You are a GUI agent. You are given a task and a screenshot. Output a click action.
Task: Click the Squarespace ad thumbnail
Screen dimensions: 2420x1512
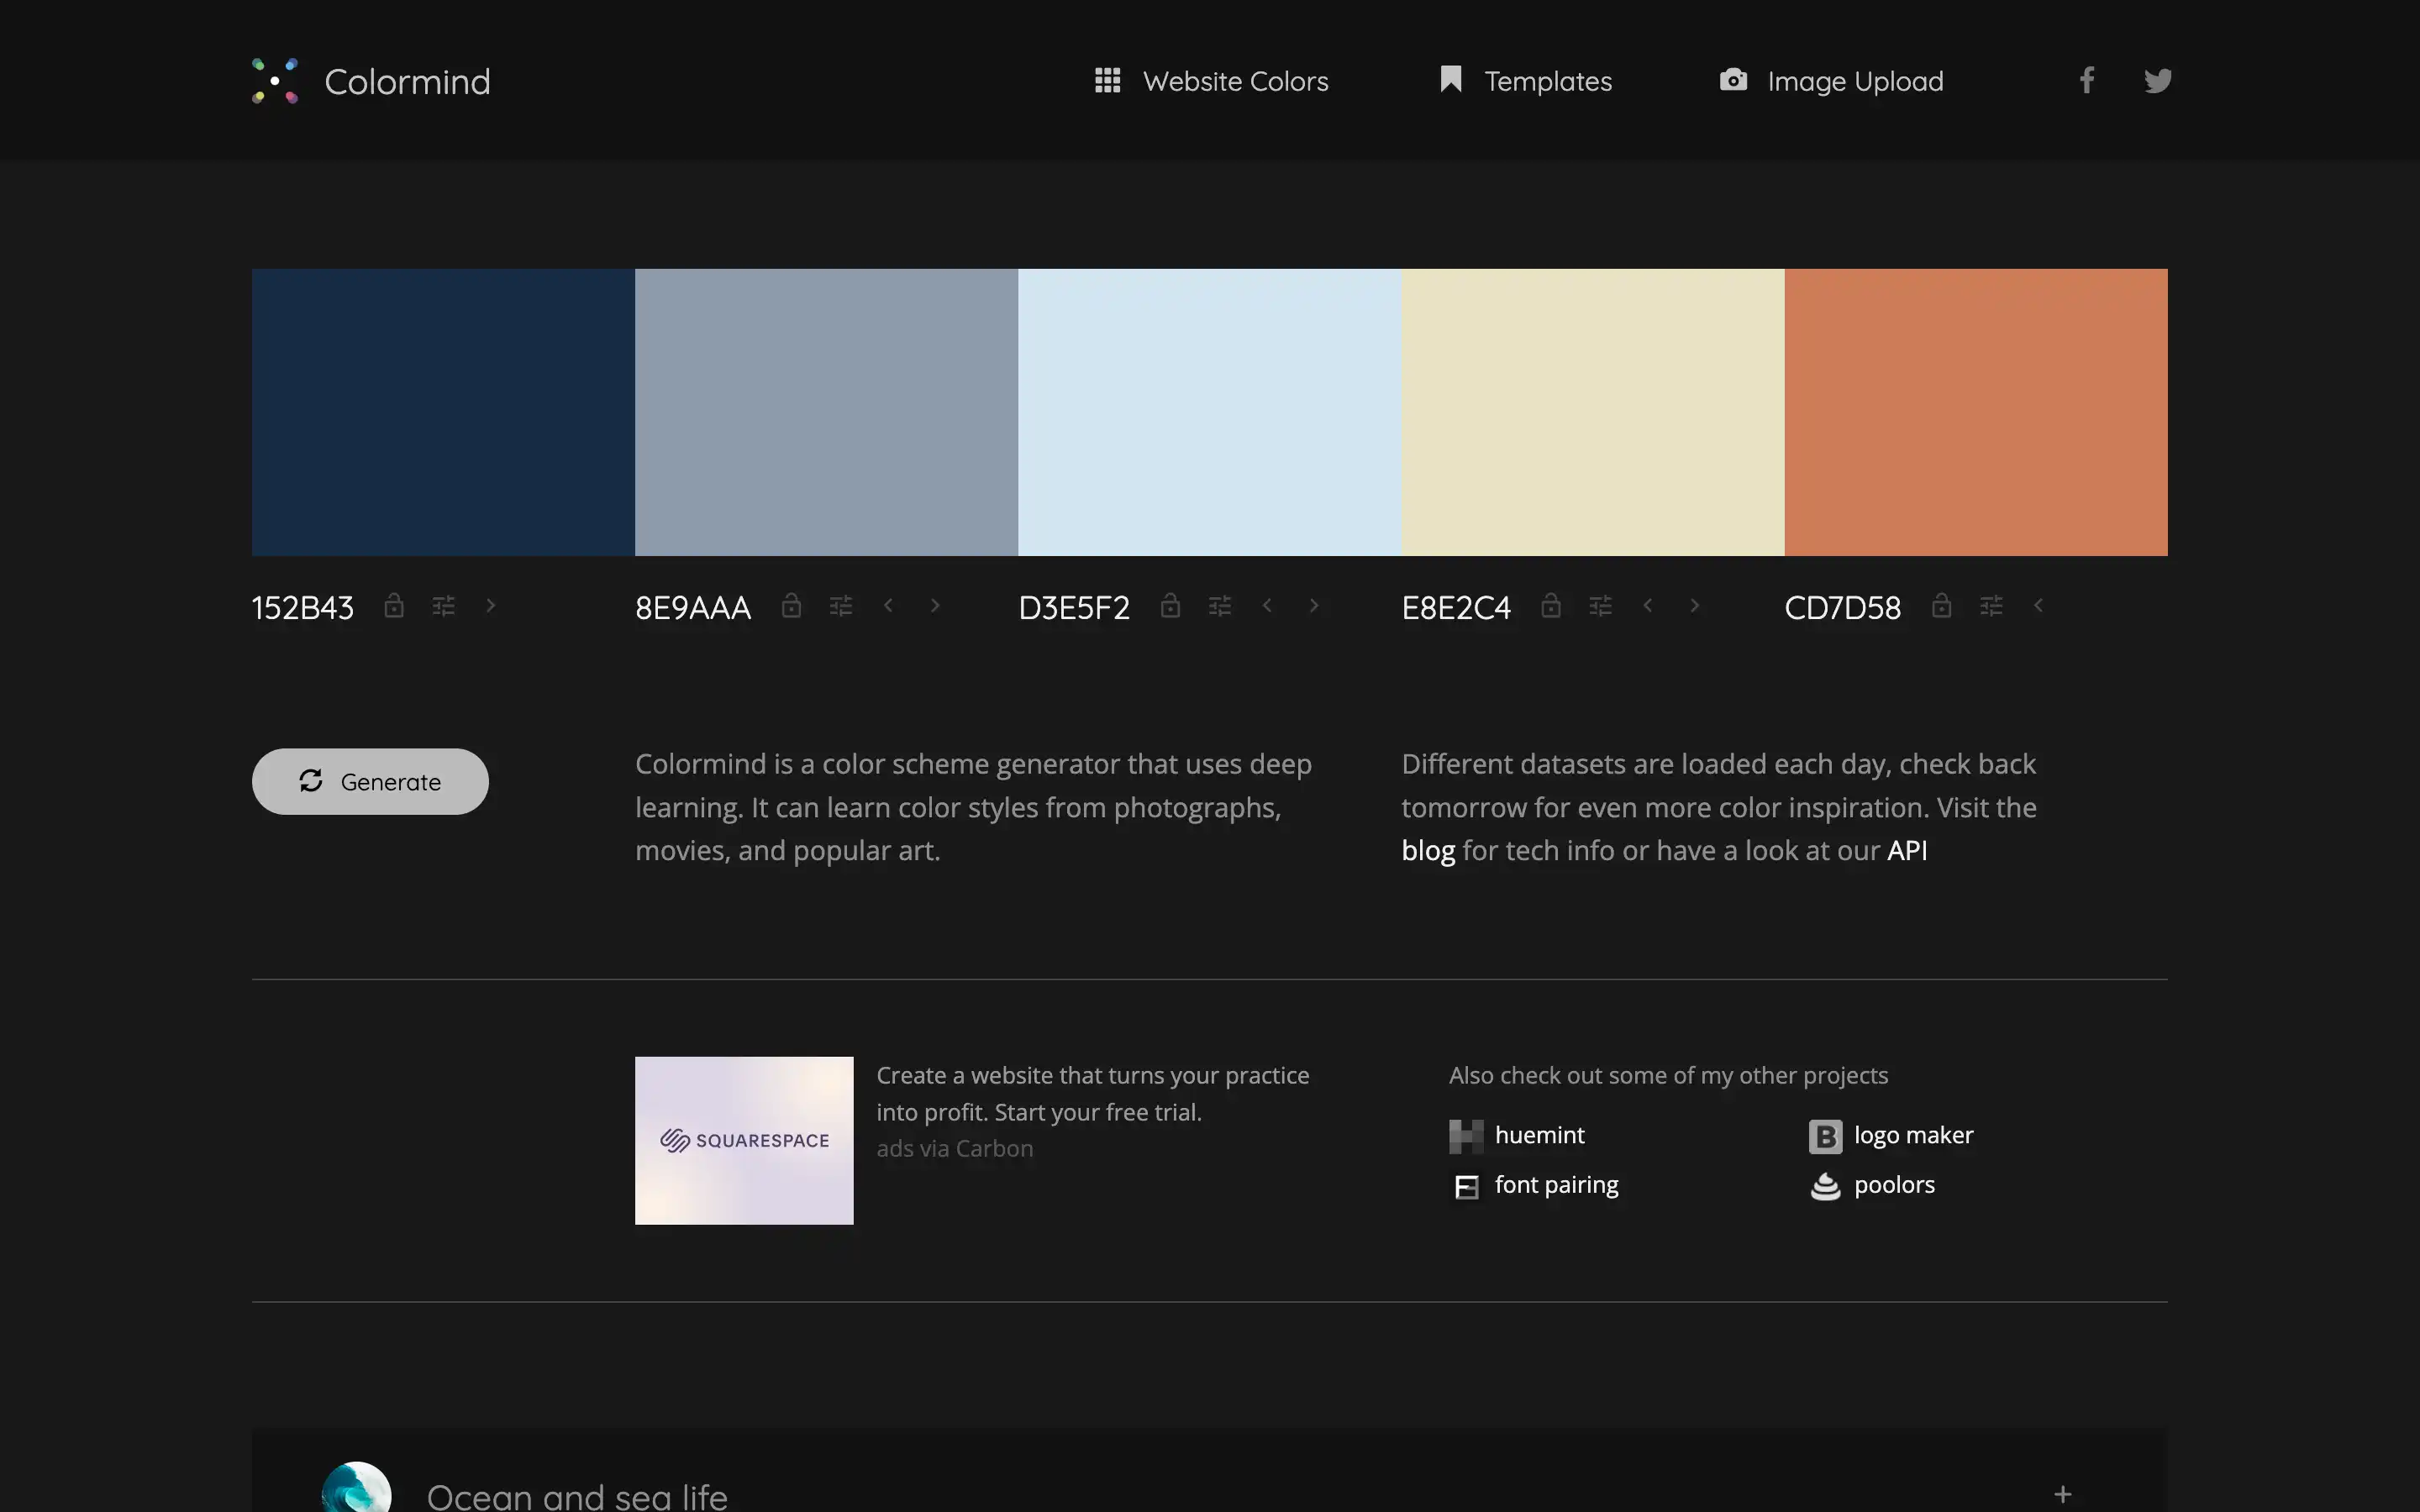pos(744,1140)
